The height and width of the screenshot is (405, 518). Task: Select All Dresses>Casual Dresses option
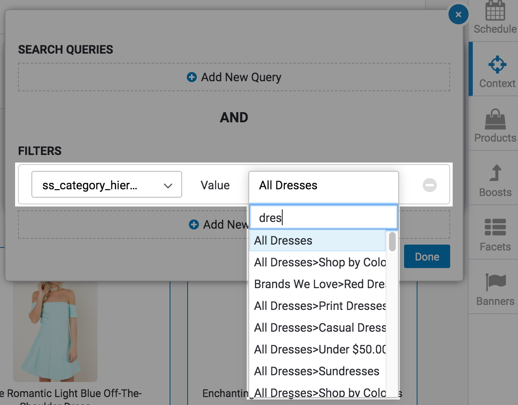click(x=319, y=328)
